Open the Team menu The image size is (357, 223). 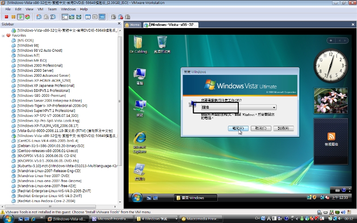52,9
